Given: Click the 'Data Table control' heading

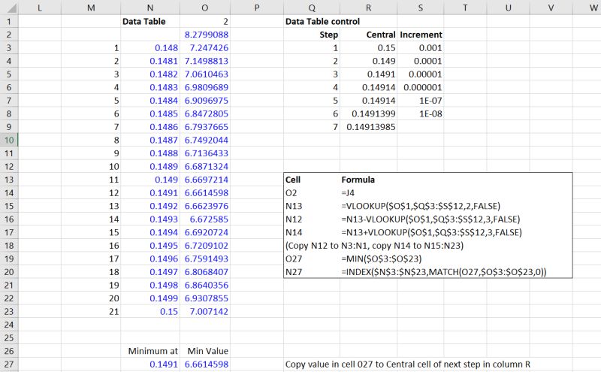Looking at the screenshot, I should (322, 22).
